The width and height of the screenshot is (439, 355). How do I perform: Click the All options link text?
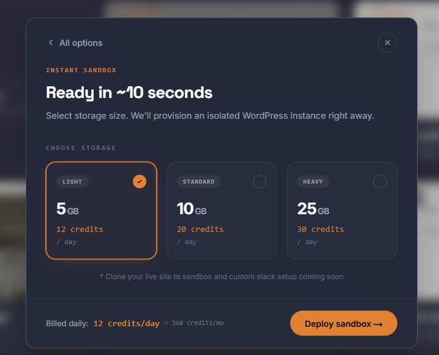click(x=81, y=43)
